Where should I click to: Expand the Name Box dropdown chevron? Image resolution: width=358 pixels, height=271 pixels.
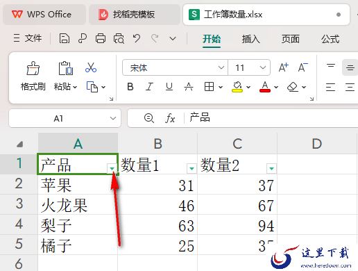tap(113, 118)
